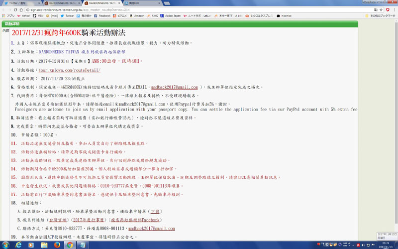Launch Internet Explorer from the taskbar
The width and height of the screenshot is (398, 249).
coord(18,245)
